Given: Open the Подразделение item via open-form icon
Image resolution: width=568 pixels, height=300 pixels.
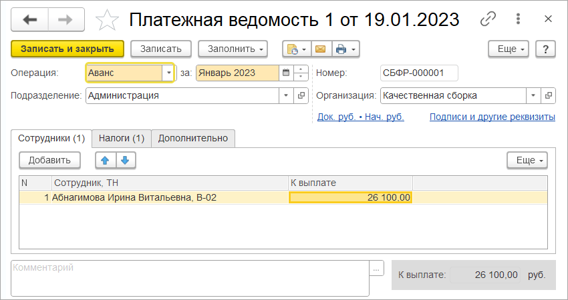Looking at the screenshot, I should tap(301, 96).
